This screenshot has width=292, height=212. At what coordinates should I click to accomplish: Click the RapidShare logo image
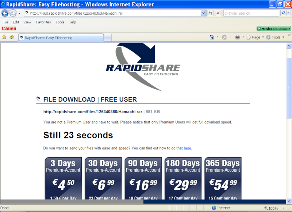(143, 67)
